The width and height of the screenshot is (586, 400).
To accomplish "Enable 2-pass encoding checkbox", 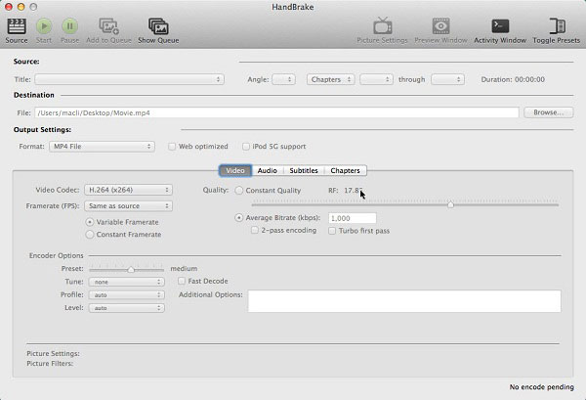I will [x=255, y=230].
